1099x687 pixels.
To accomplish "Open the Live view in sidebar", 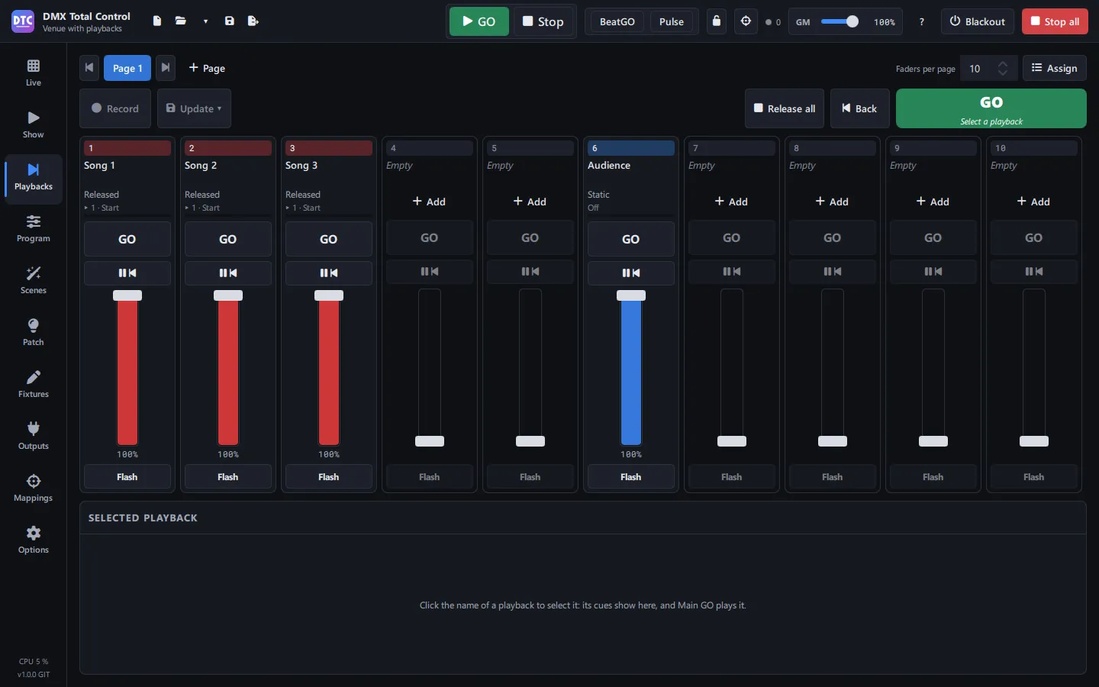I will (34, 73).
